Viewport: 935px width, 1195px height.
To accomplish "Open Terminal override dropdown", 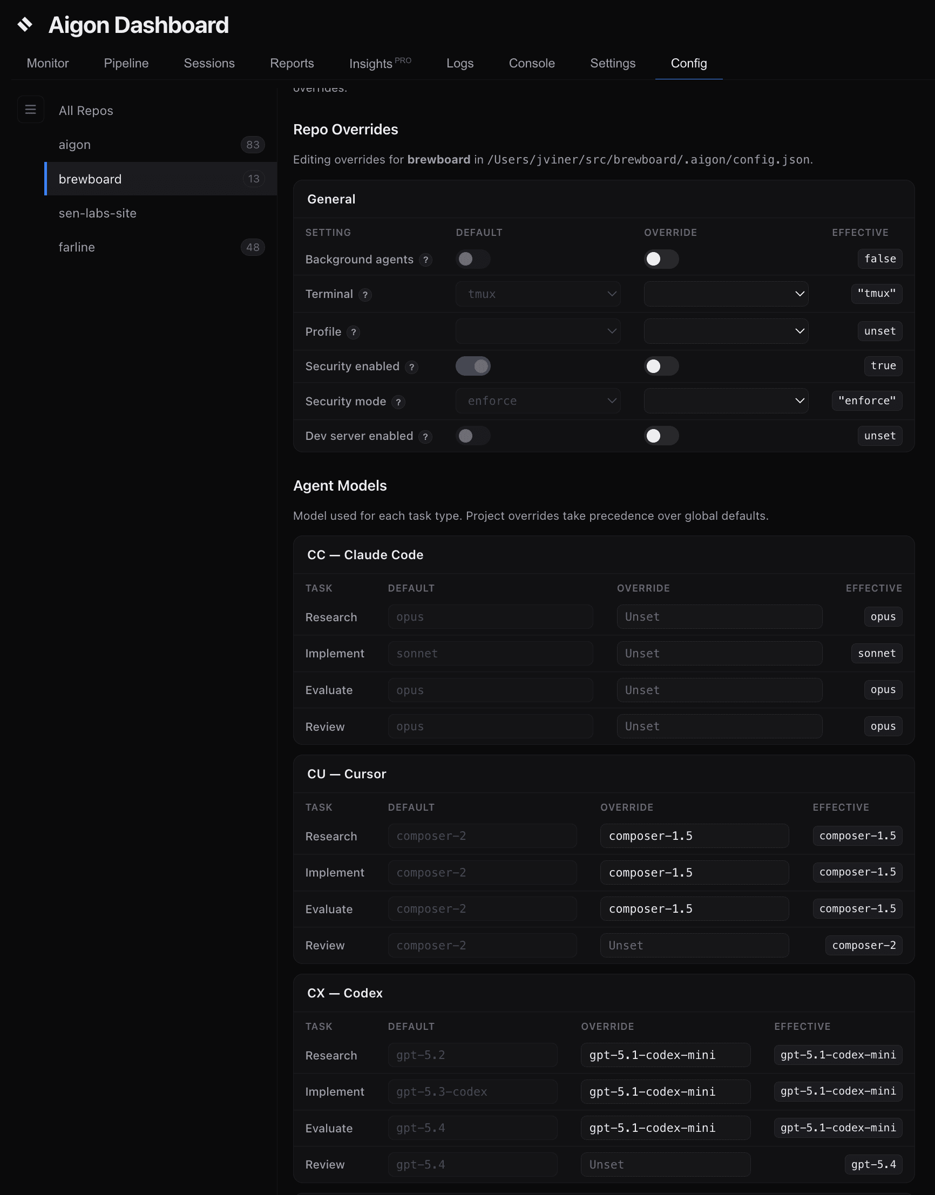I will point(726,294).
